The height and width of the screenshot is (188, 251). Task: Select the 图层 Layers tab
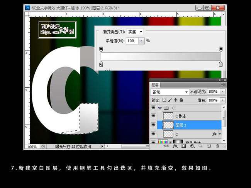pos(155,85)
